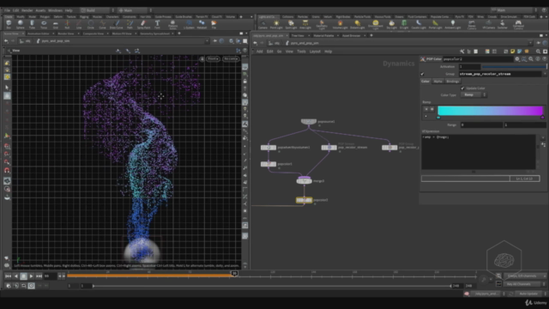Click the Tools menu in network editor
Screen dimensions: 549x309
coord(301,51)
